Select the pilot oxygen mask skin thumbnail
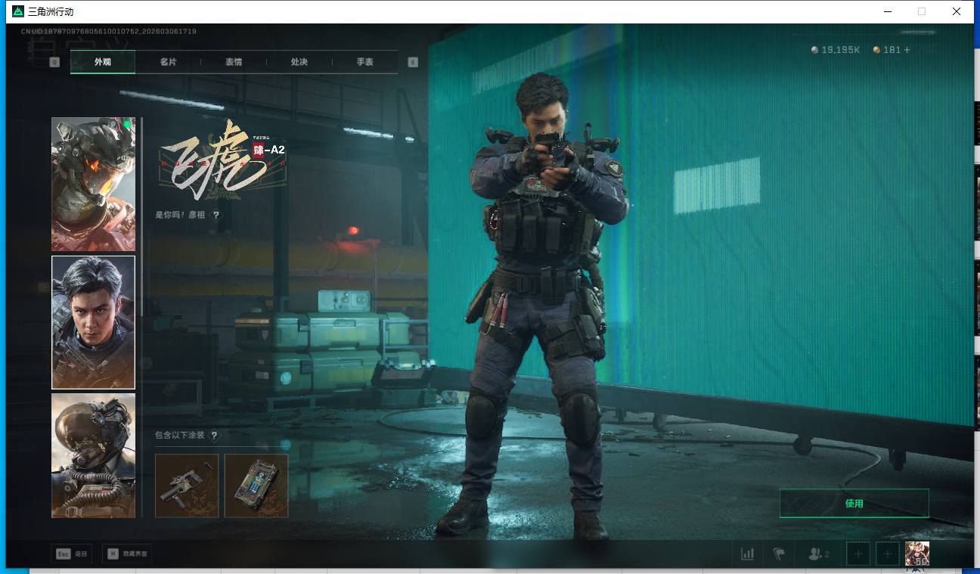The height and width of the screenshot is (574, 980). (93, 455)
